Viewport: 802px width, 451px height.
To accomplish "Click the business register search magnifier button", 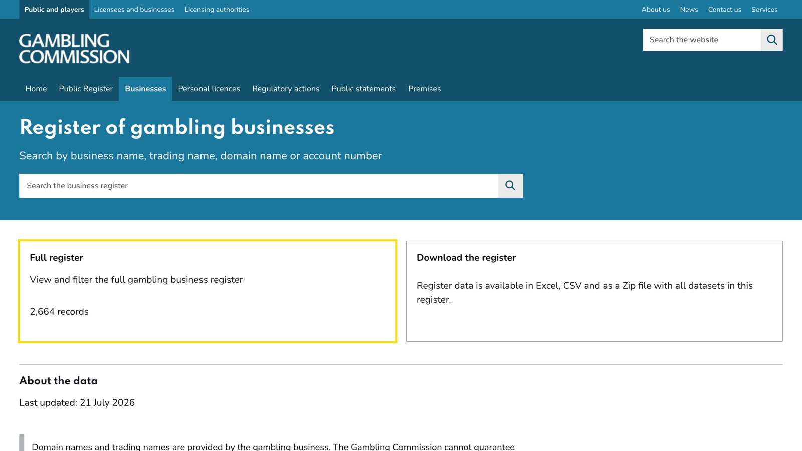I will click(510, 186).
